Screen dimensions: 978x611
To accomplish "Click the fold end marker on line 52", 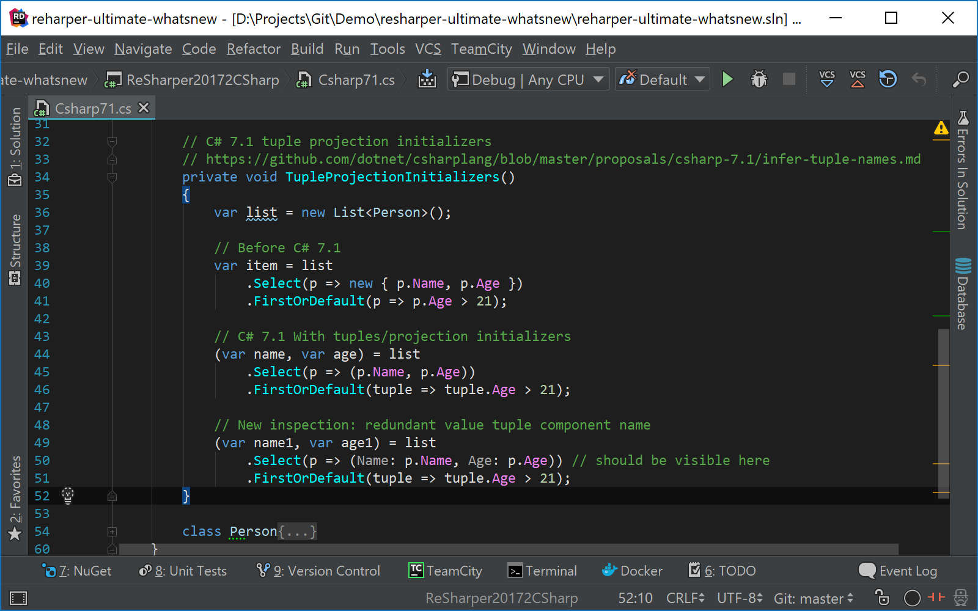I will coord(112,496).
